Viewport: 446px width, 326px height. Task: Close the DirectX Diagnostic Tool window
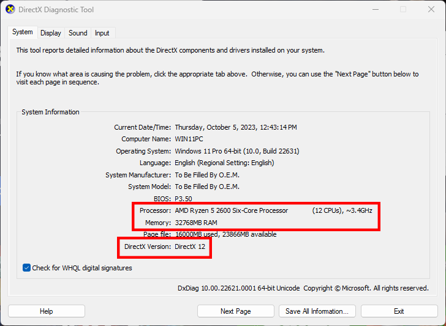[x=431, y=9]
